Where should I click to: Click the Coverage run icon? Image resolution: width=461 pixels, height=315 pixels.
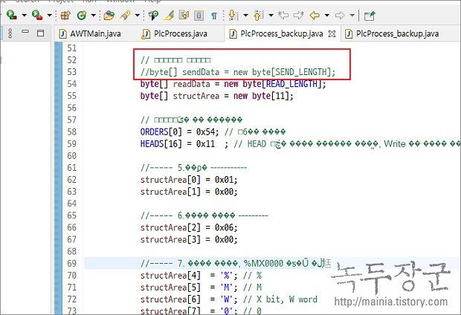click(12, 15)
